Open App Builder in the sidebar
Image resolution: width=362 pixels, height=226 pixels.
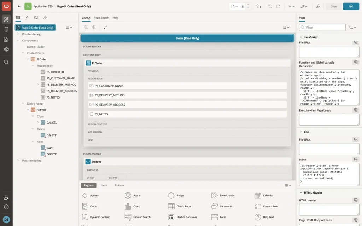(6, 19)
